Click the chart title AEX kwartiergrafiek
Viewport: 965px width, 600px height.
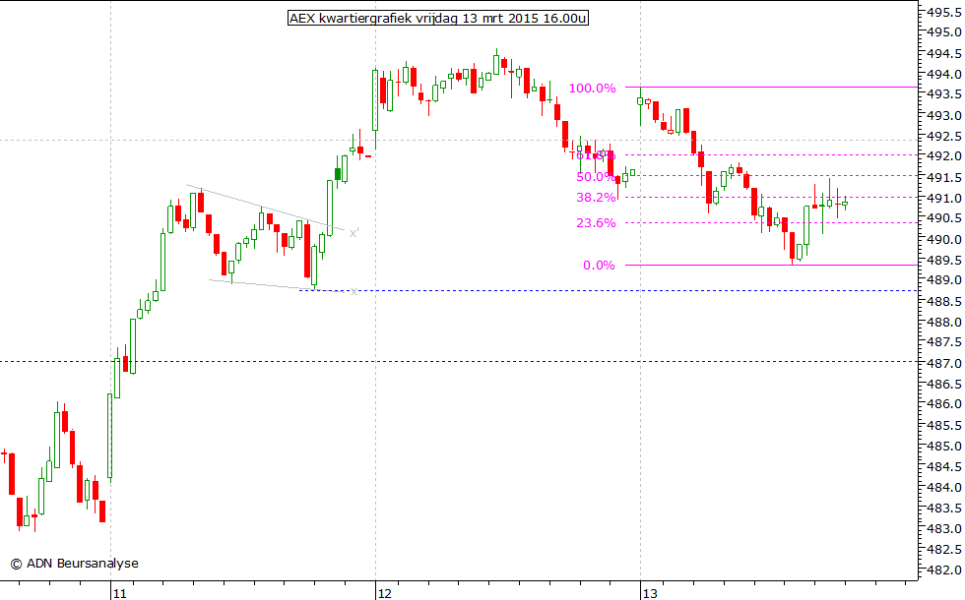[x=437, y=19]
